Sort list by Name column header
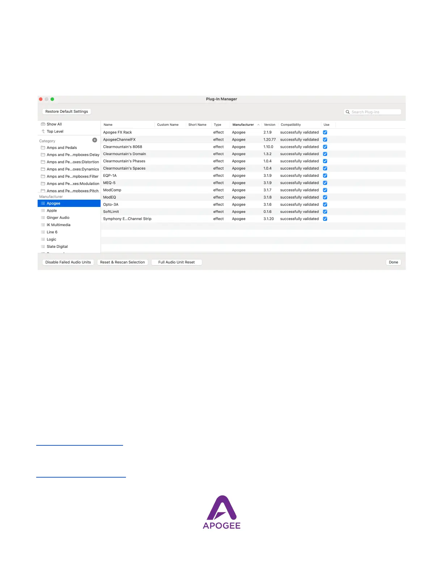This screenshot has height=574, width=443. [x=108, y=125]
